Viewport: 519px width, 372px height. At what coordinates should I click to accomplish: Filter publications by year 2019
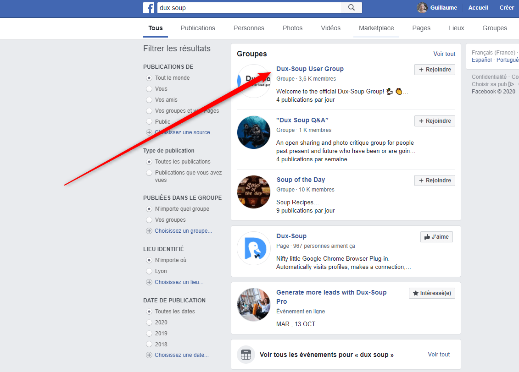coord(149,334)
